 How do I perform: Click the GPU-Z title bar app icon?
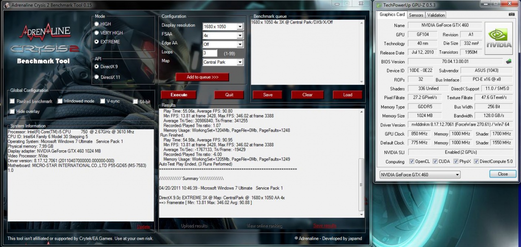tap(379, 5)
